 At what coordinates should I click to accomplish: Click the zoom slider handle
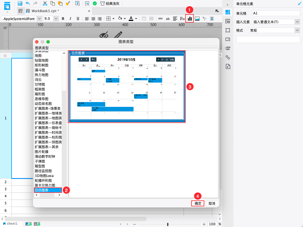point(168,224)
